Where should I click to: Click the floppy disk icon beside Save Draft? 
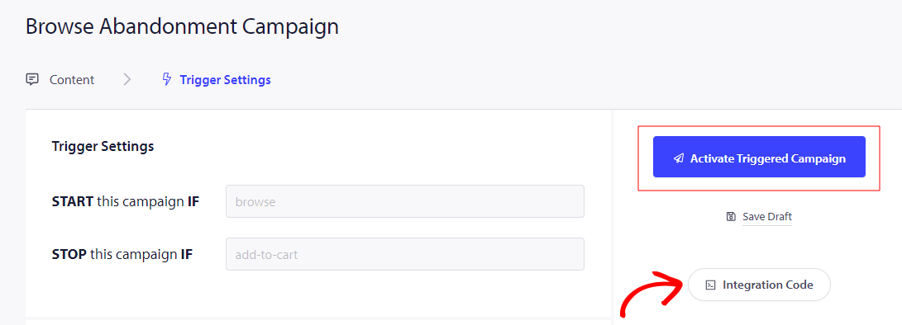click(731, 216)
